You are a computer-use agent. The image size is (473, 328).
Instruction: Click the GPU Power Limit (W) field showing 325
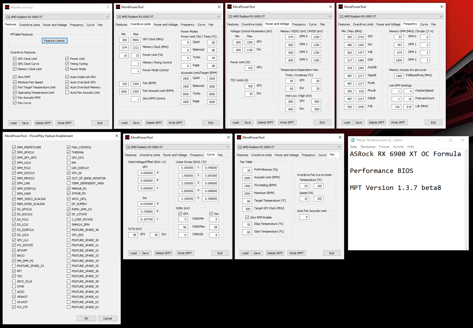click(x=250, y=68)
